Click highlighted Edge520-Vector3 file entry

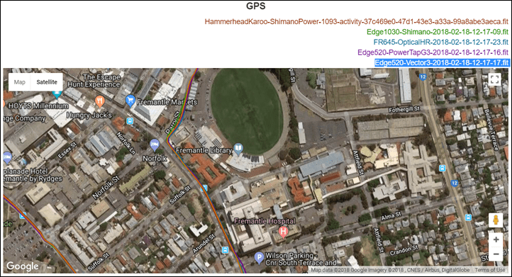click(x=442, y=62)
